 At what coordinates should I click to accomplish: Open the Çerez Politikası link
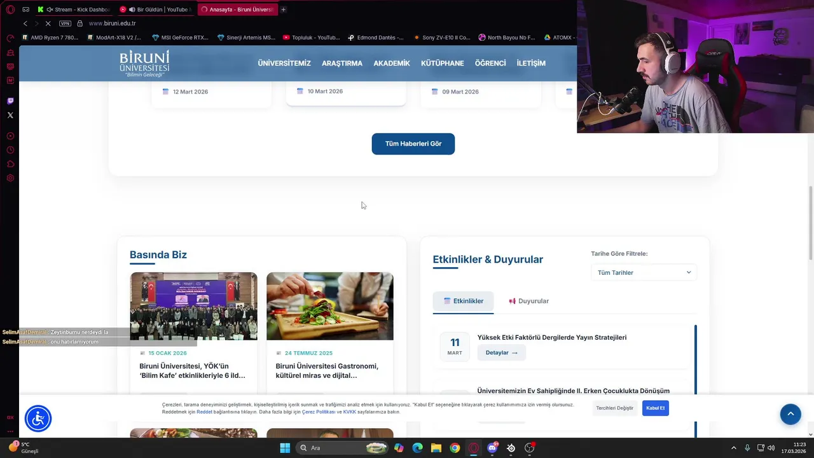(x=319, y=412)
